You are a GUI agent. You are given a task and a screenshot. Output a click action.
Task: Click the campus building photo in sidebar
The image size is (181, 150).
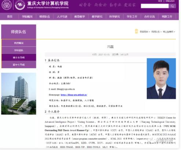(x=19, y=94)
